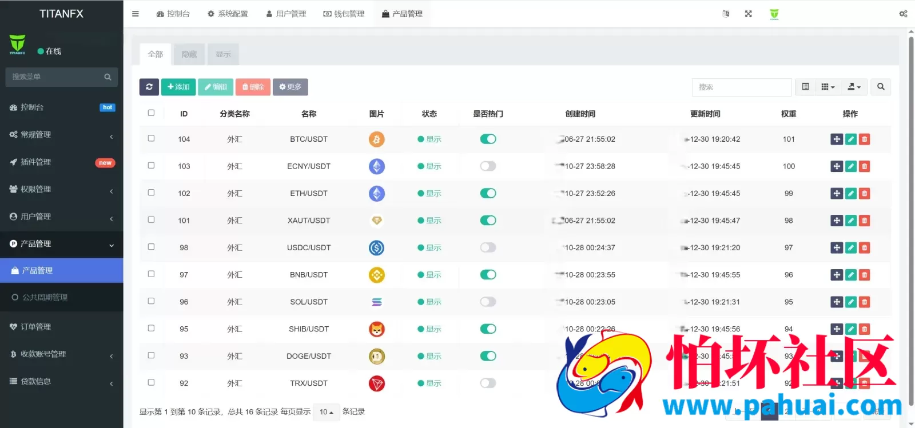
Task: Click drag-move icon for XAUT/USDT row
Action: click(837, 221)
